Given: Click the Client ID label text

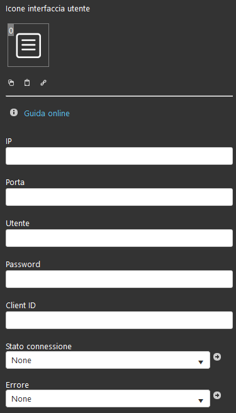Looking at the screenshot, I should [21, 306].
